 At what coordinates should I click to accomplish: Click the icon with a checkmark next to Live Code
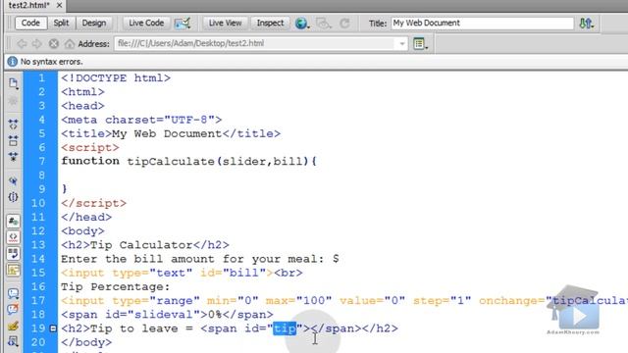pyautogui.click(x=183, y=24)
